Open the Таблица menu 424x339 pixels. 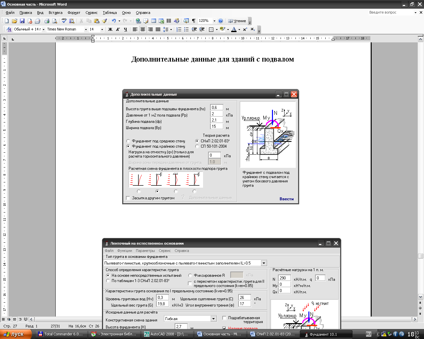pos(110,13)
